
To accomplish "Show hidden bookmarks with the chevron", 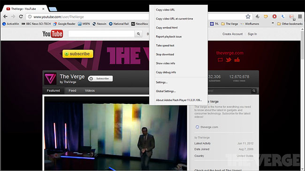I will click(273, 23).
